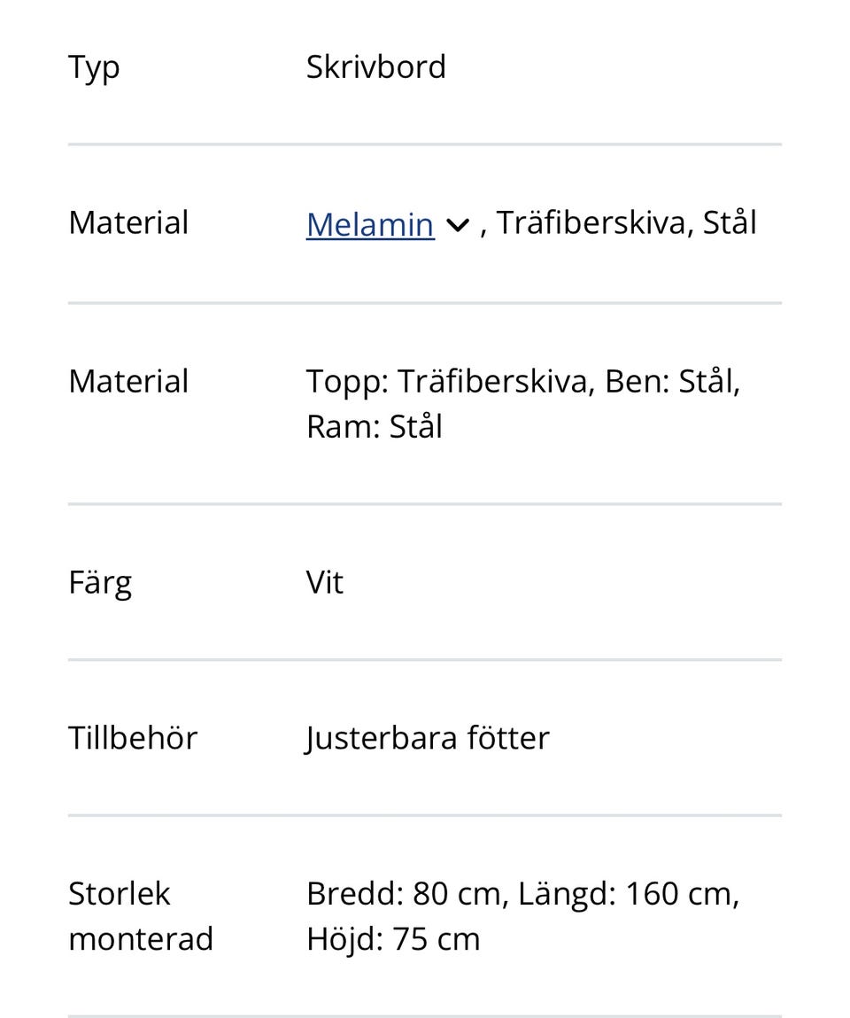
Task: Collapse the Melamin dropdown arrow
Action: click(457, 226)
